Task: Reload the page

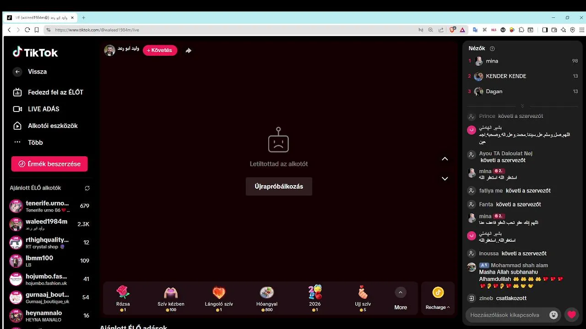Action: point(27,30)
